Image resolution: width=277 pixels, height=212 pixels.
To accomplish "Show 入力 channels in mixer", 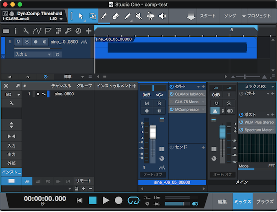I will coord(11,146).
